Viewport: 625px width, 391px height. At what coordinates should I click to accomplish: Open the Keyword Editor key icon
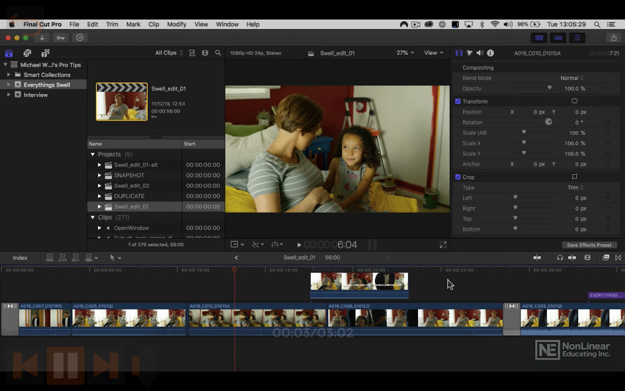click(61, 38)
